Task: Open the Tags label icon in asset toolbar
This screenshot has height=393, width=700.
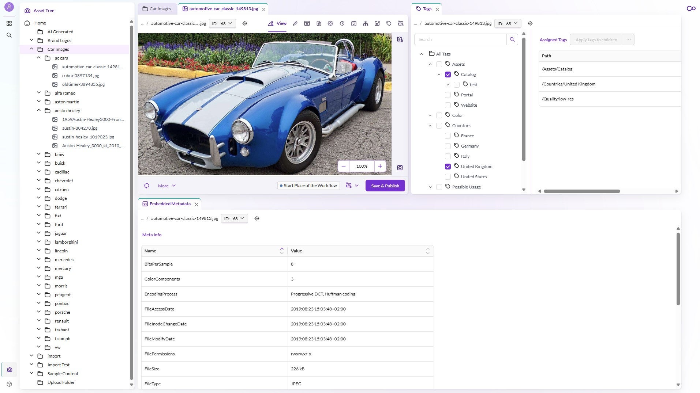Action: pos(389,23)
